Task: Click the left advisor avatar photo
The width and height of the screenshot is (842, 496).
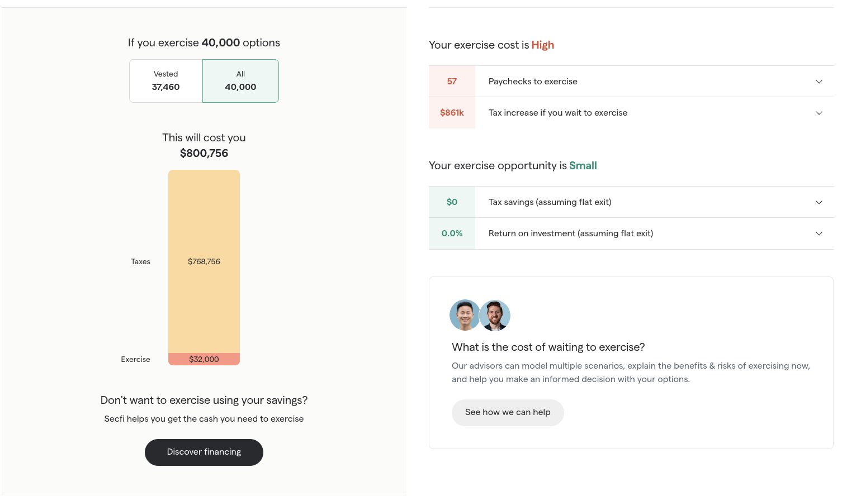Action: pos(465,315)
